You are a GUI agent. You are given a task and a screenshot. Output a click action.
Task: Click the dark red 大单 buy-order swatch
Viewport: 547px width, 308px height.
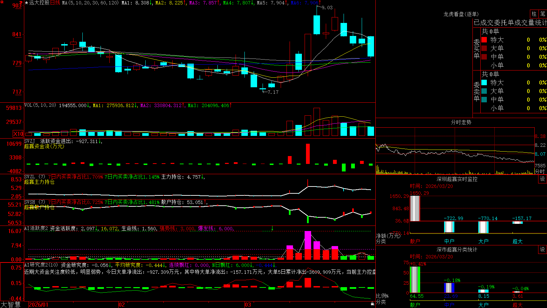tap(484, 48)
